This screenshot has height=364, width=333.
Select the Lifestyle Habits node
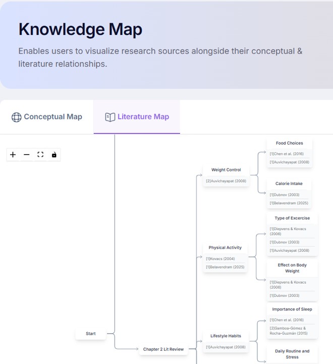click(226, 336)
